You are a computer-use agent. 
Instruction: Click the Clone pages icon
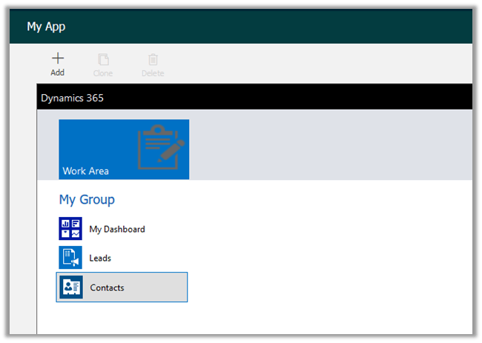point(103,59)
